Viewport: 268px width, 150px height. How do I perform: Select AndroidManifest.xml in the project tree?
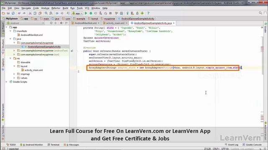[30, 35]
